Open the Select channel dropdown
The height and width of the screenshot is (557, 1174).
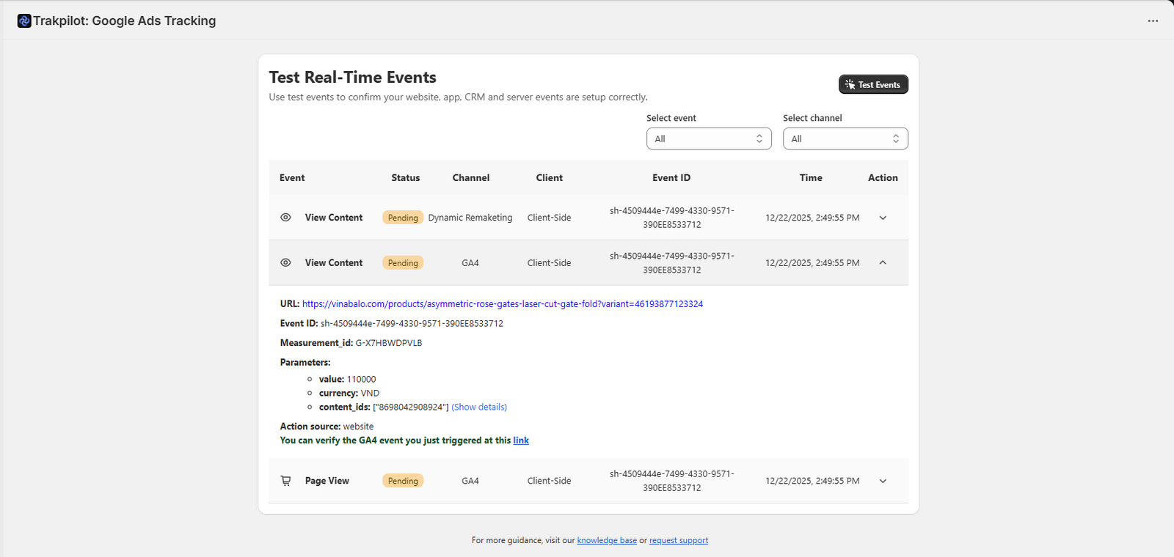[845, 139]
